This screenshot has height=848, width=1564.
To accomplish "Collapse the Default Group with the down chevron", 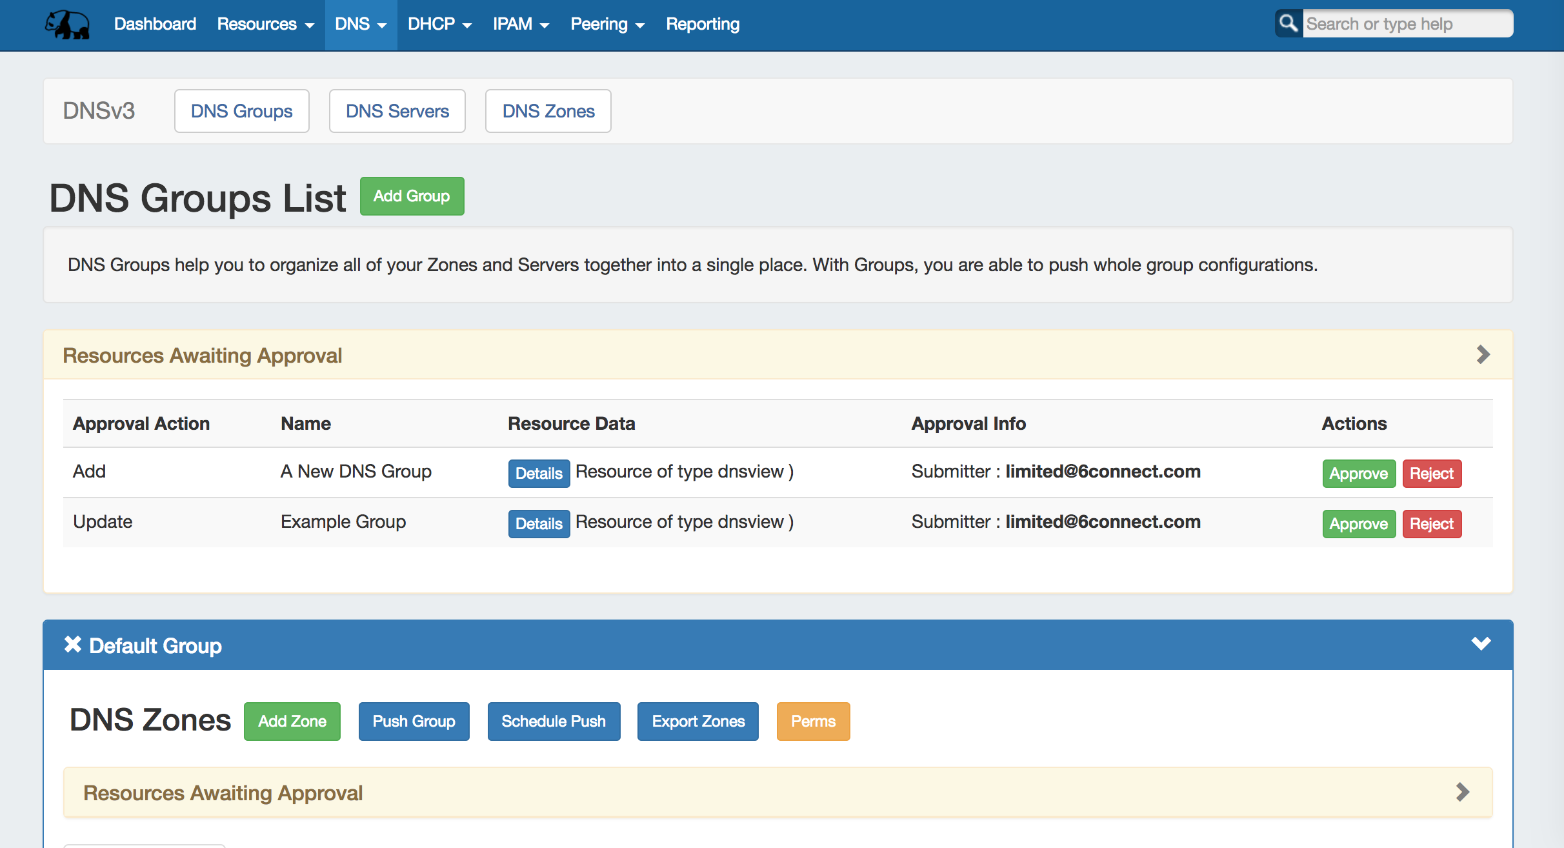I will point(1481,643).
